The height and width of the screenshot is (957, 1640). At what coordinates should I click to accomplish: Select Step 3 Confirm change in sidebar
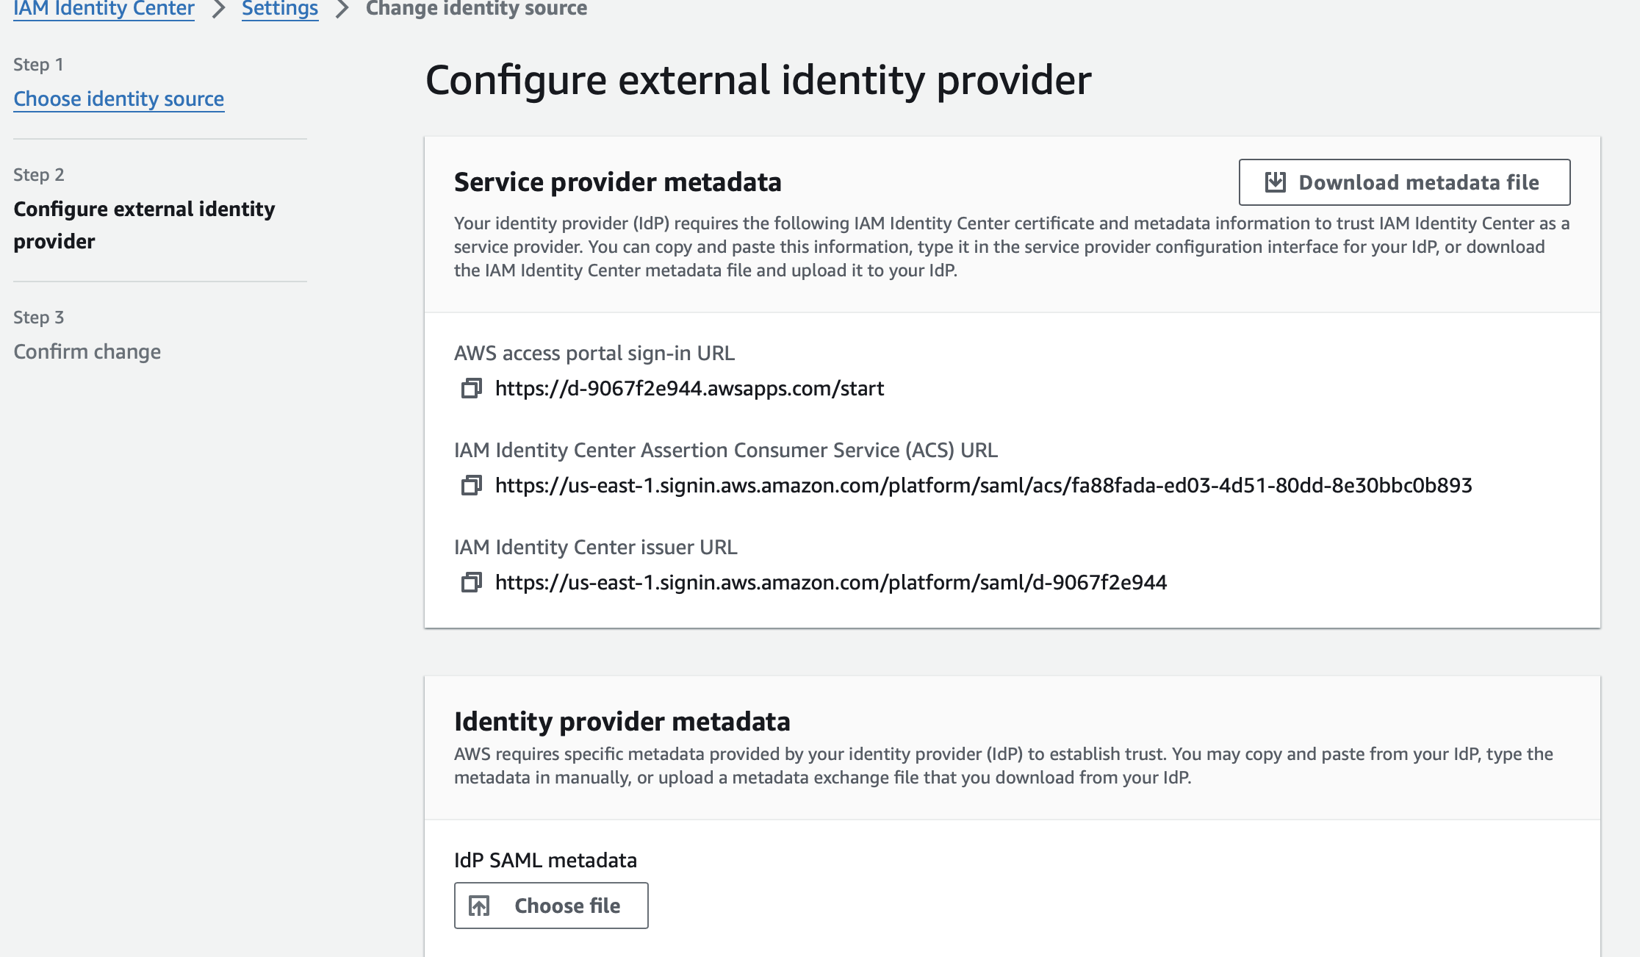87,351
